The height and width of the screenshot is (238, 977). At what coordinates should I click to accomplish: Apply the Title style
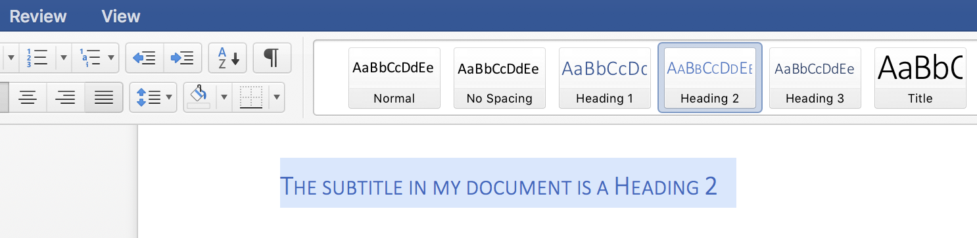coord(920,78)
